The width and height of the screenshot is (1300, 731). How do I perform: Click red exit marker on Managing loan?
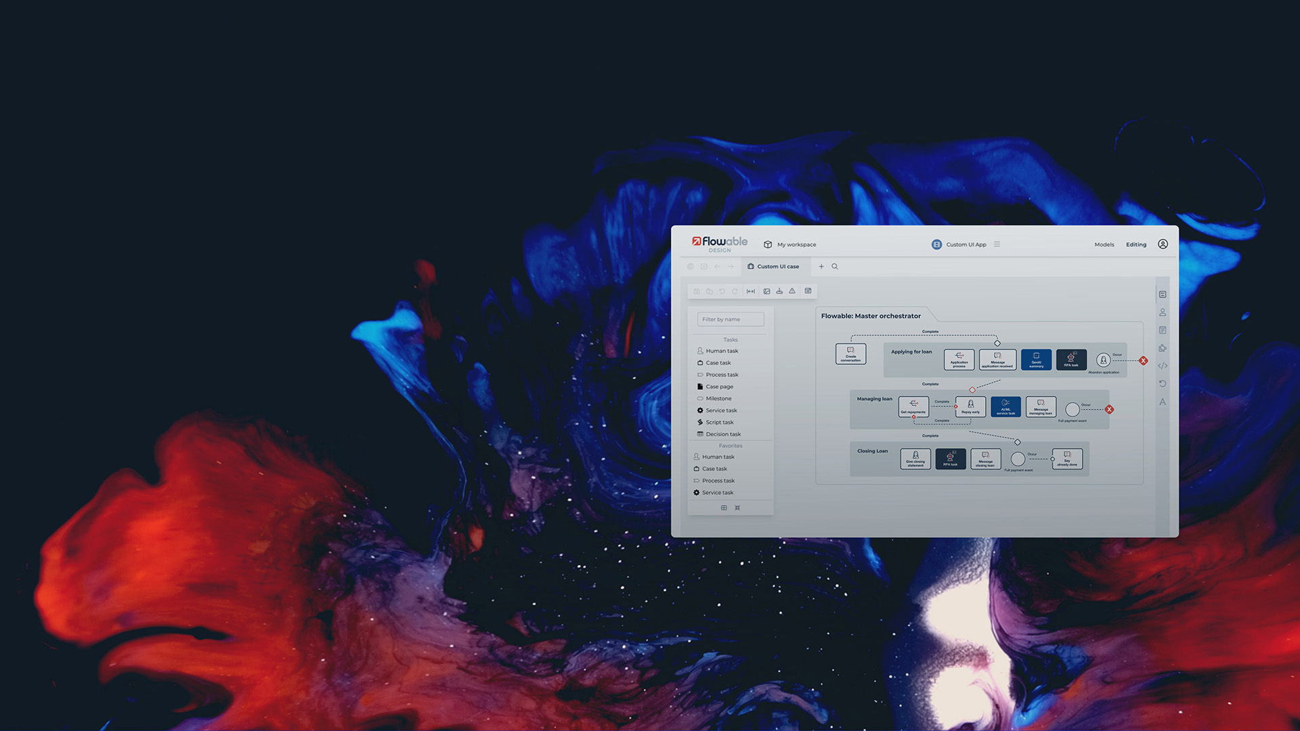tap(1109, 409)
